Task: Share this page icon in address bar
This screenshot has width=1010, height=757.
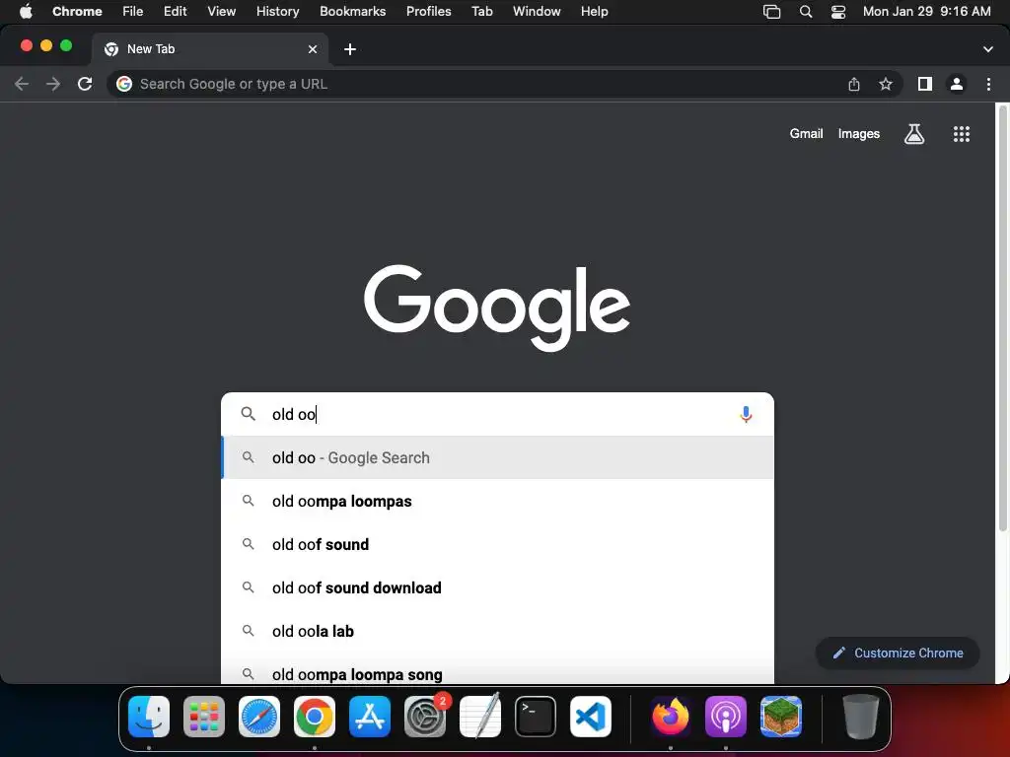Action: point(854,84)
